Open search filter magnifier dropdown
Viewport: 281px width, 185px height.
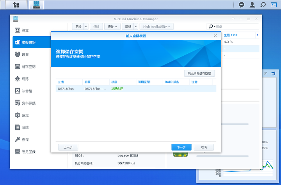click(x=212, y=26)
